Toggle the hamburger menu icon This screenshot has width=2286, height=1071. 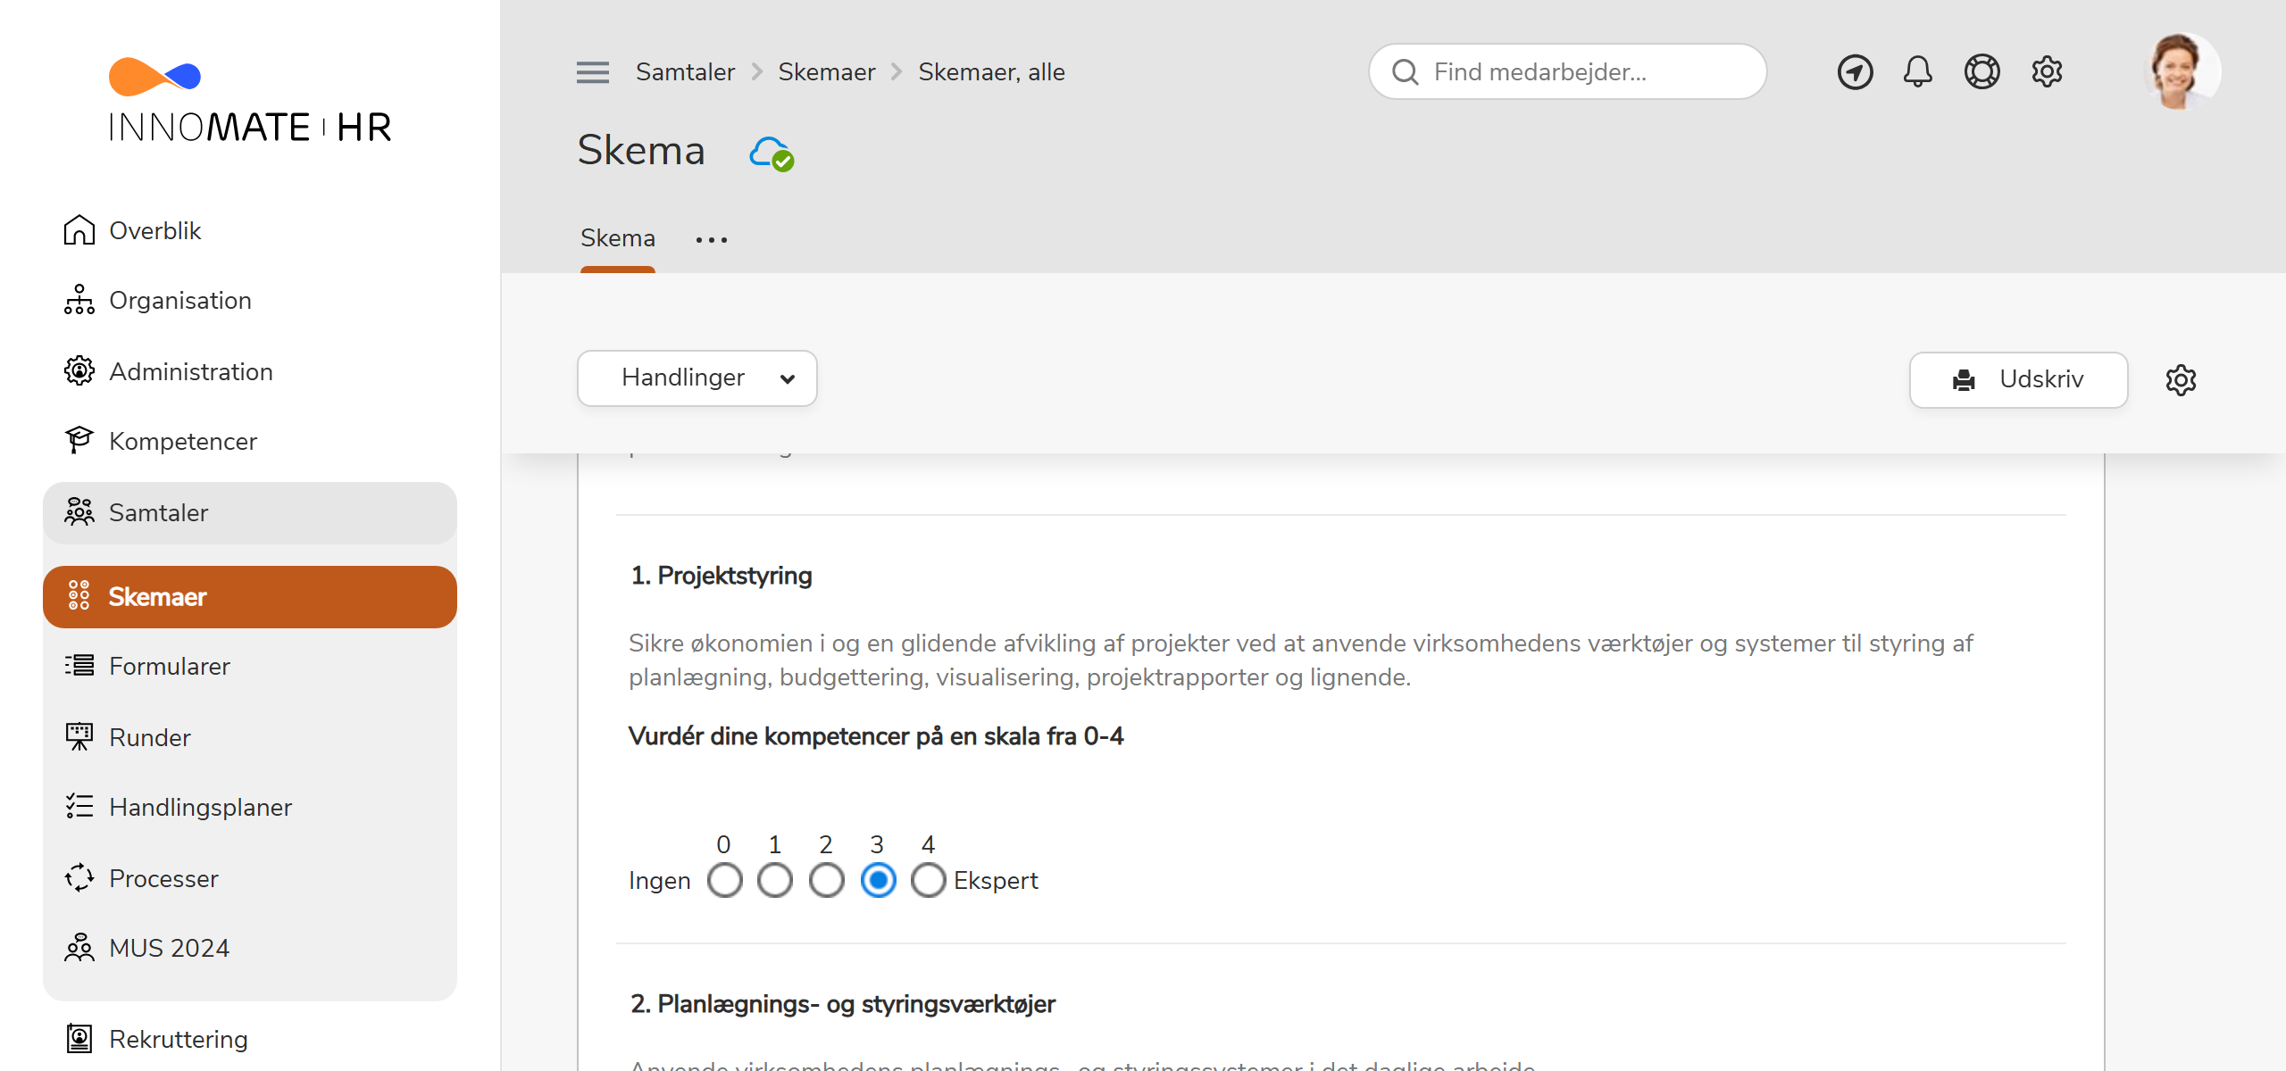pyautogui.click(x=593, y=72)
